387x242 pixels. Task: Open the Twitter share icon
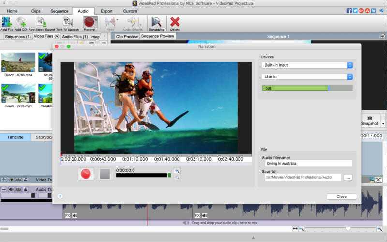[x=355, y=11]
